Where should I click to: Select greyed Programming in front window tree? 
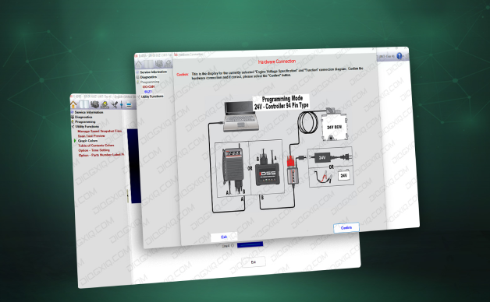[x=150, y=82]
